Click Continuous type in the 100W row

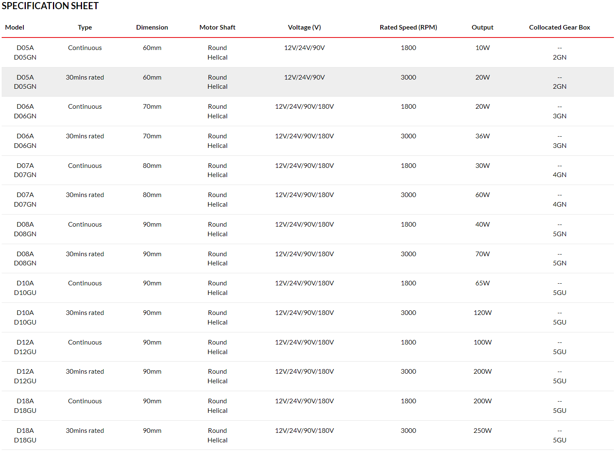click(x=85, y=342)
